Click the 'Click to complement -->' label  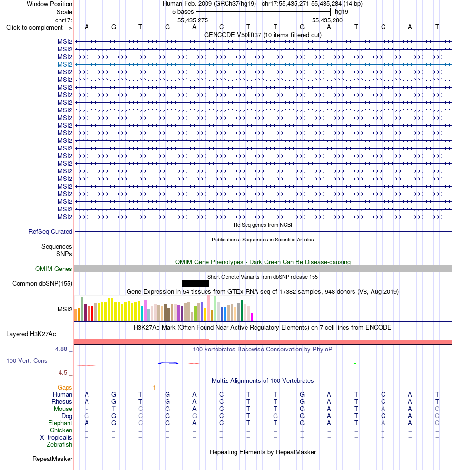pyautogui.click(x=39, y=28)
